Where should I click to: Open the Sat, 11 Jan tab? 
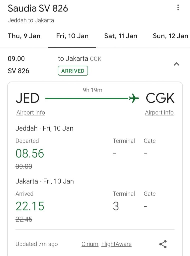121,36
